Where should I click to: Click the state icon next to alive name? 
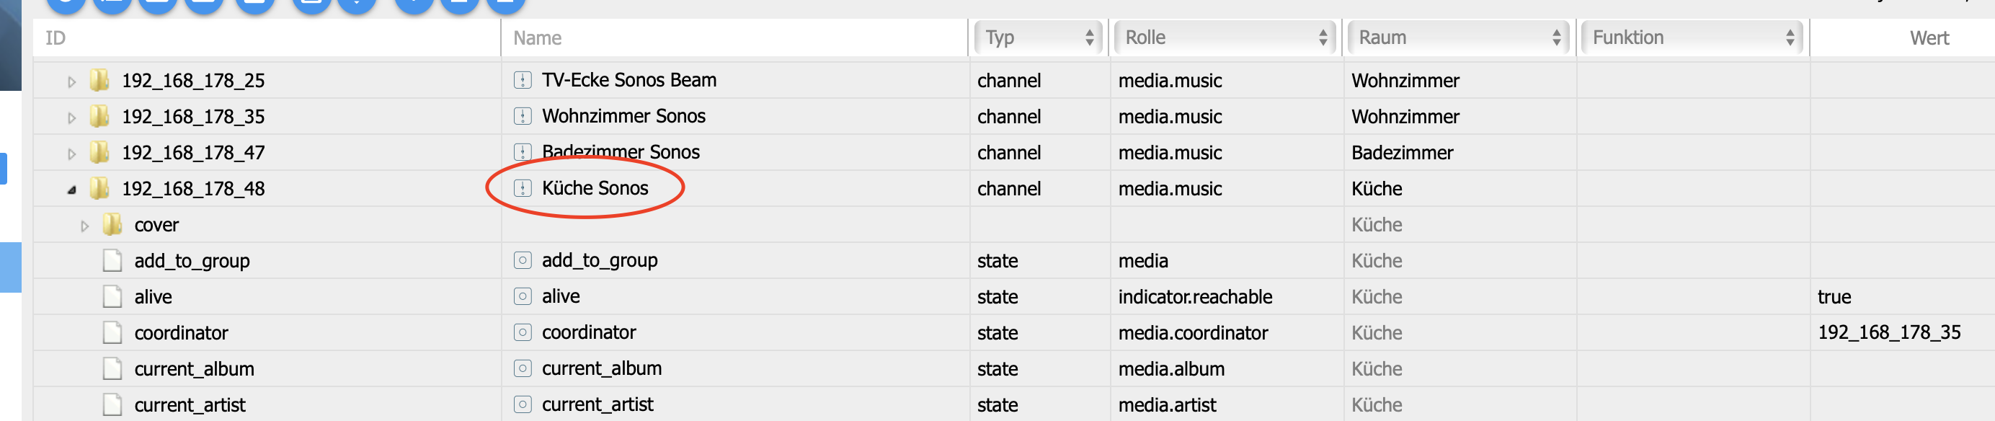click(523, 296)
